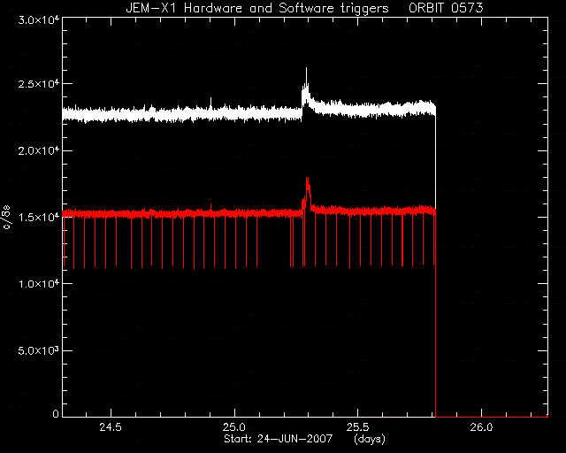Viewport: 566px width, 453px height.
Task: Click the Start: 24-JUN-2007 axis caption
Action: coord(278,439)
